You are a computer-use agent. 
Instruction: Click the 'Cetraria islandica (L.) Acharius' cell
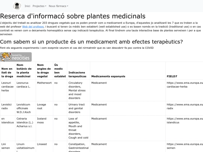pyautogui.click(x=26, y=128)
